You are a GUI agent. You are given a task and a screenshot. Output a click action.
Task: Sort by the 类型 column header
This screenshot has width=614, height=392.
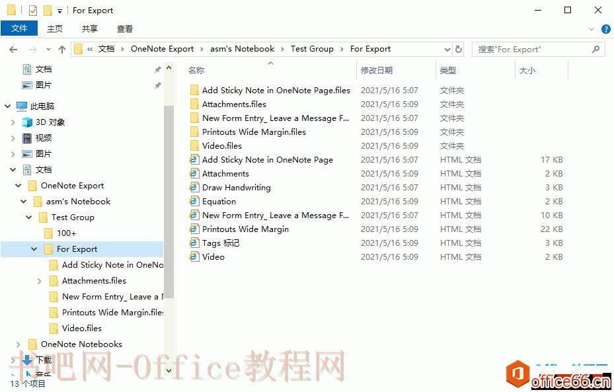[x=447, y=71]
